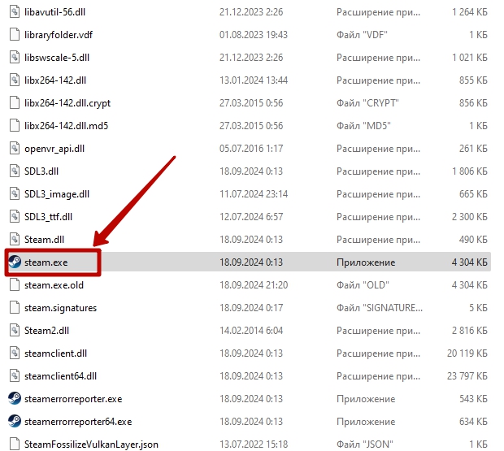Click the size 2 816 КБ
The height and width of the screenshot is (451, 504).
470,331
